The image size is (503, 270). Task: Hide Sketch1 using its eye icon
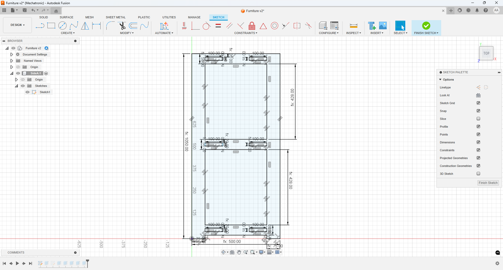tap(28, 92)
